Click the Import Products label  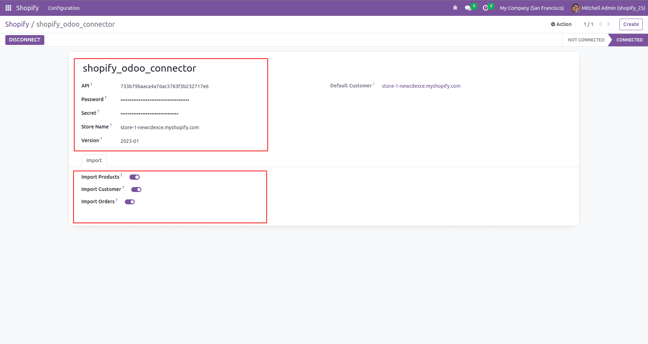[100, 177]
